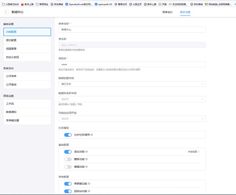
Task: Open help icon next to 草稿箱功能
Action: point(89,184)
